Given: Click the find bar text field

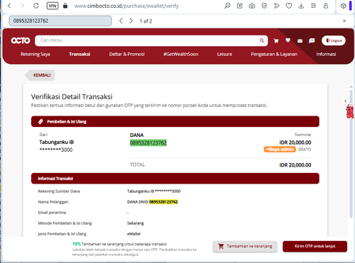Looking at the screenshot, I should [60, 21].
